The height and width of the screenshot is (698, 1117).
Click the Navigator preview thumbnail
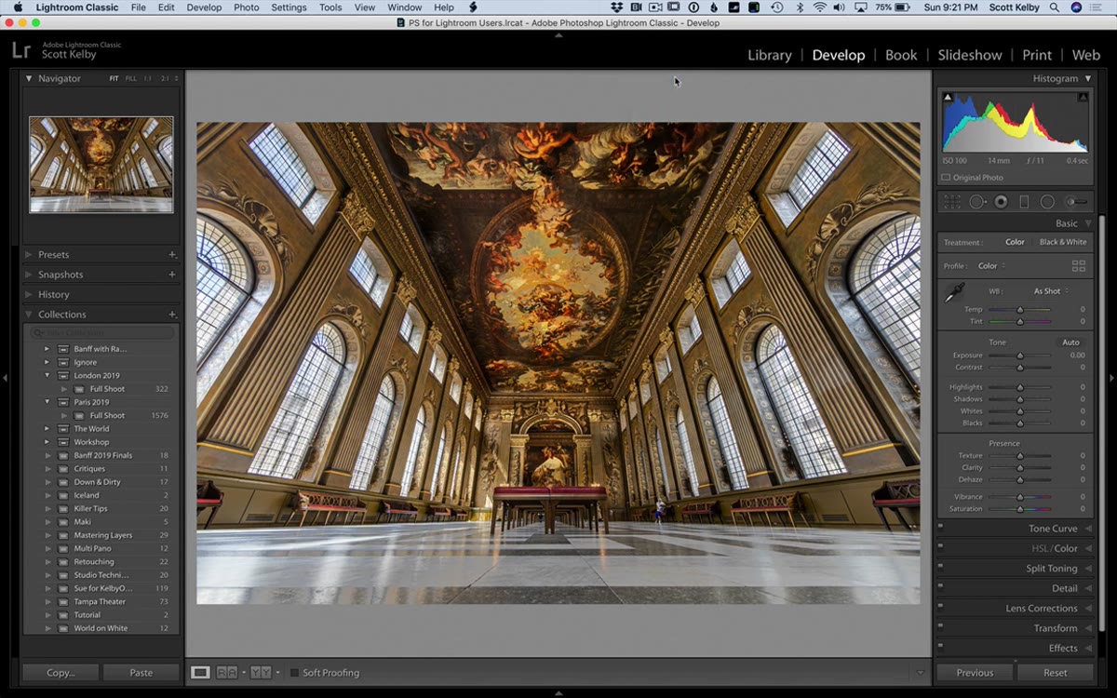[x=101, y=165]
